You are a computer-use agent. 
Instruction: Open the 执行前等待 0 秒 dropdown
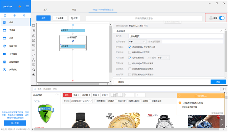(137, 42)
